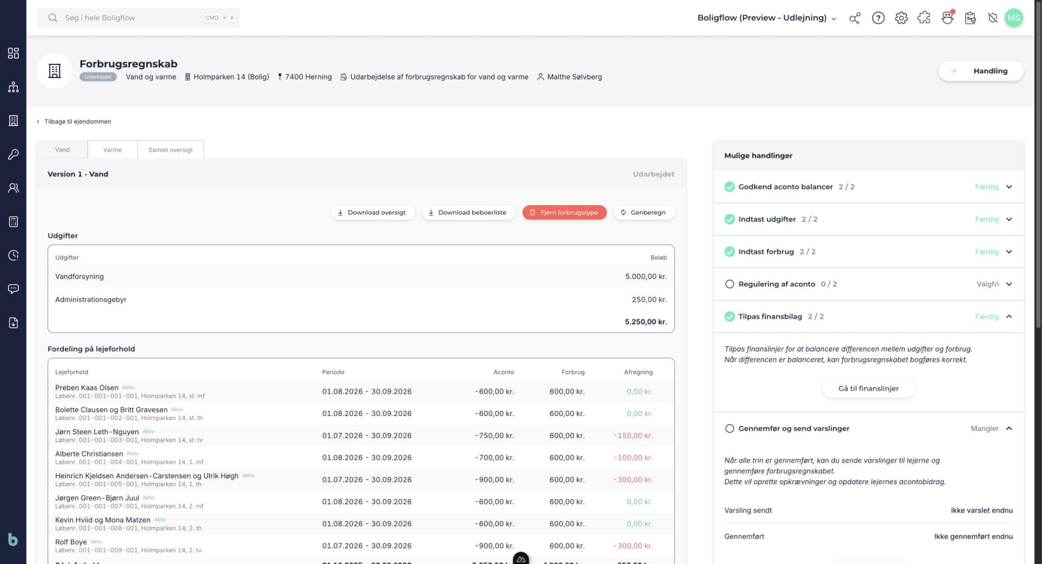The image size is (1042, 564).
Task: Expand the Indtast udgifter section chevron
Action: pyautogui.click(x=1009, y=219)
